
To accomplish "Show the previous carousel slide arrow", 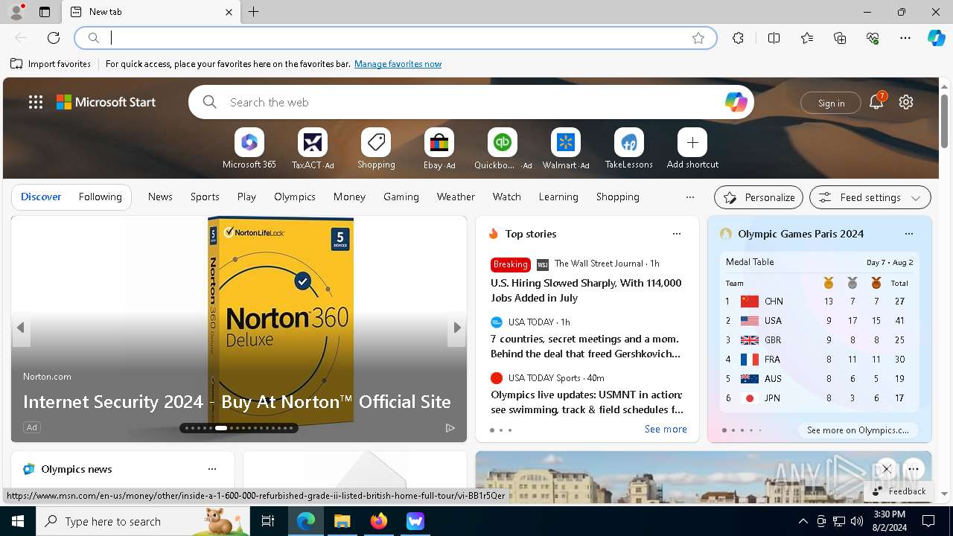I will [x=21, y=328].
